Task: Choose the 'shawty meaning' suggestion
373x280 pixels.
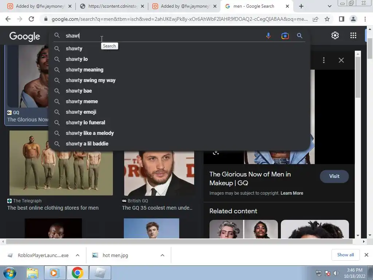Action: click(x=179, y=70)
